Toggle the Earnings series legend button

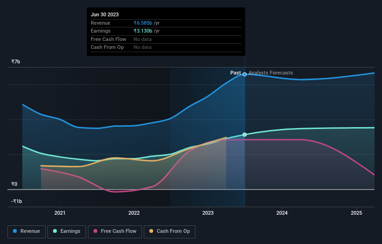[x=67, y=231]
